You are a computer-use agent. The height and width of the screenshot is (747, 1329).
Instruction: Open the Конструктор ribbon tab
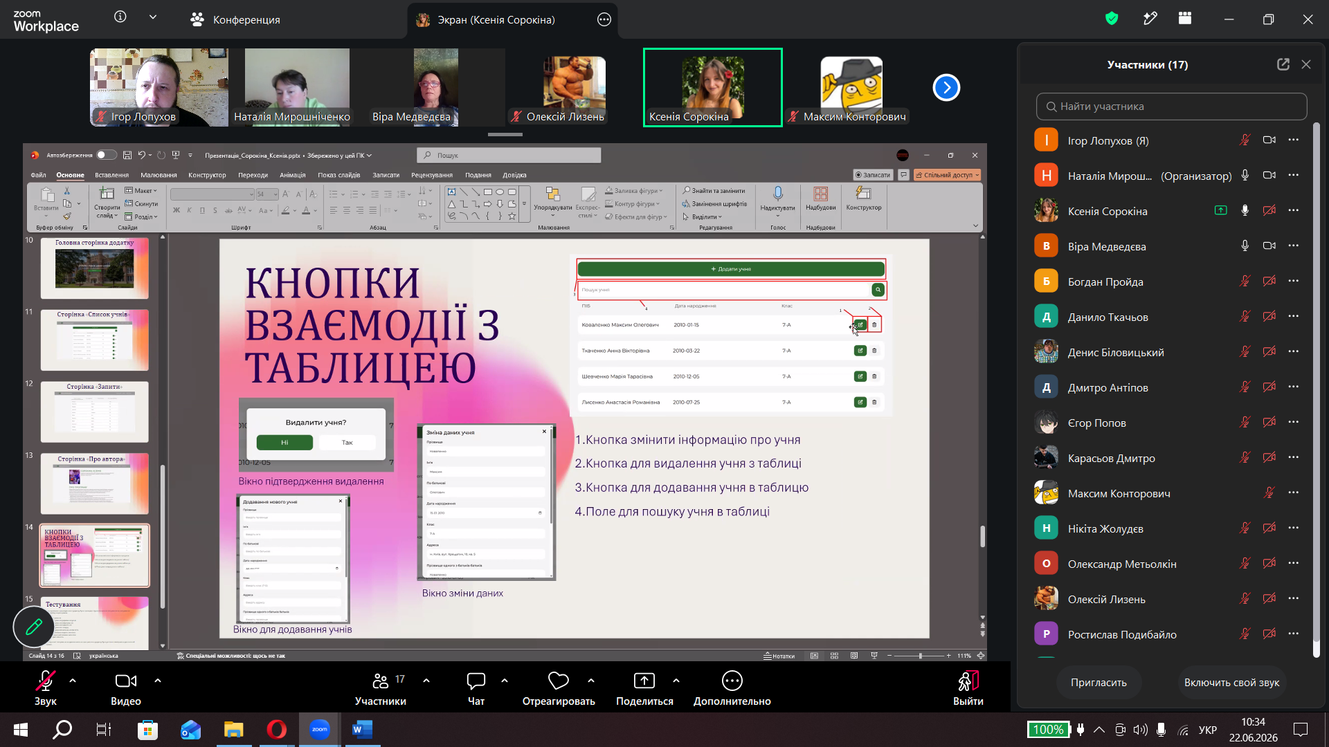207,175
